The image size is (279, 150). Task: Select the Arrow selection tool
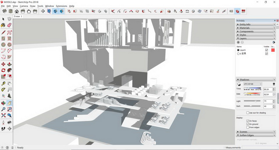coord(3,19)
